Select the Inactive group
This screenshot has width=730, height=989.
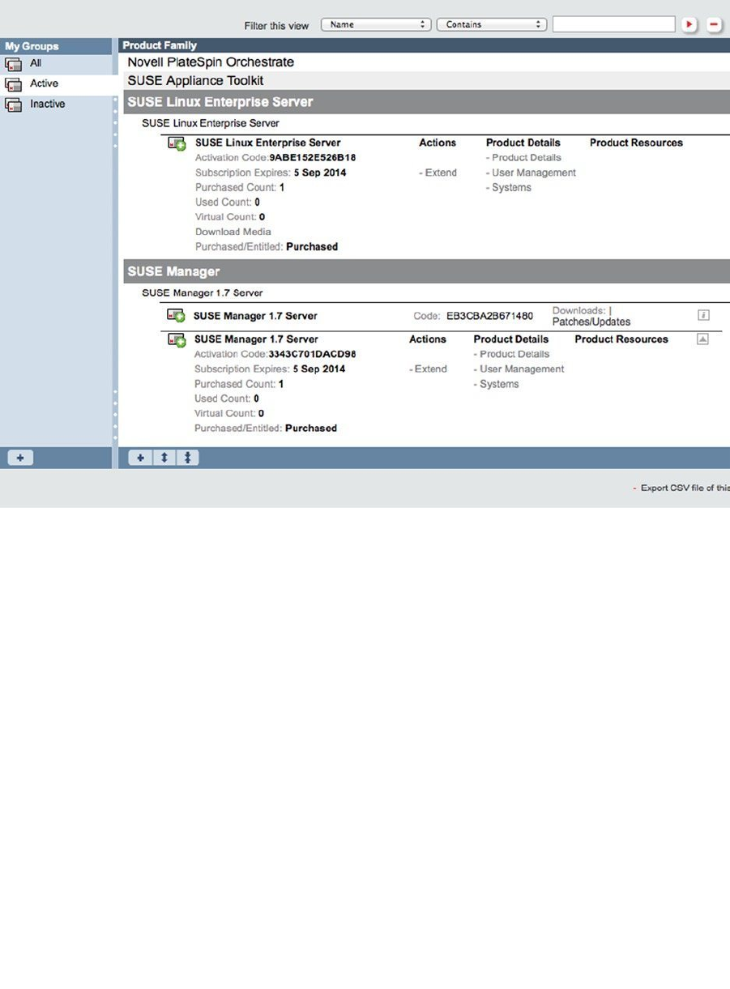click(47, 104)
